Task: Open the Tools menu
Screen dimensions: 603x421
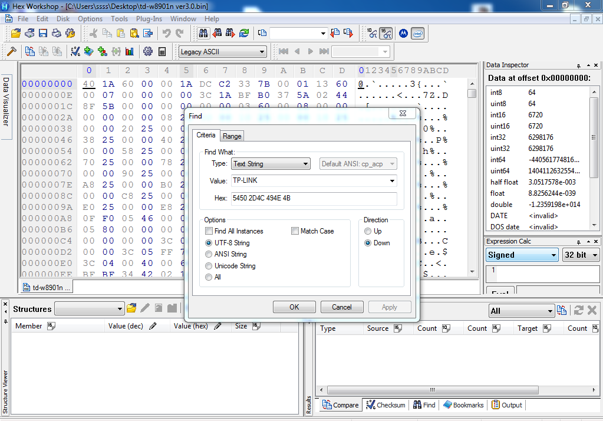Action: 119,18
